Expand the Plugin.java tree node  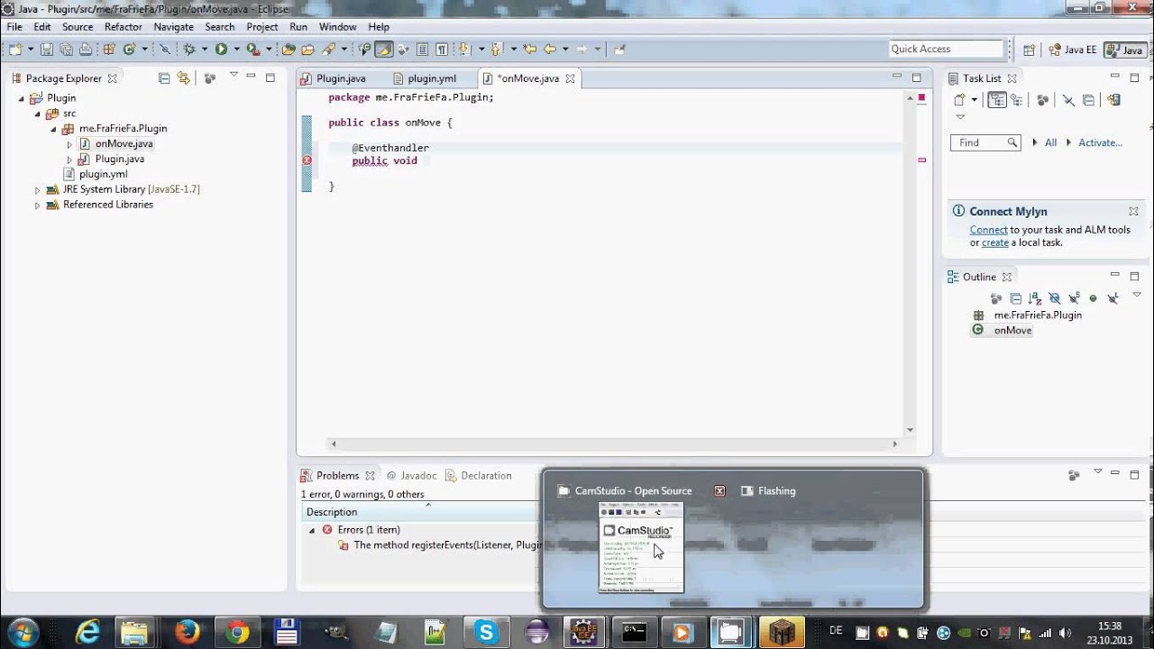(69, 160)
